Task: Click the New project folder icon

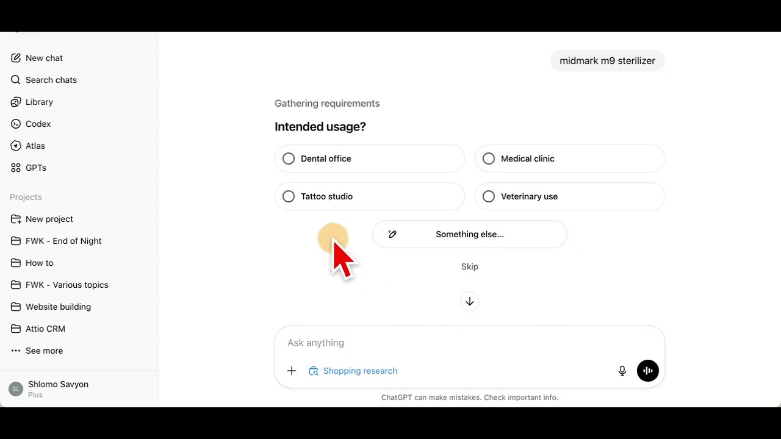Action: (x=16, y=219)
